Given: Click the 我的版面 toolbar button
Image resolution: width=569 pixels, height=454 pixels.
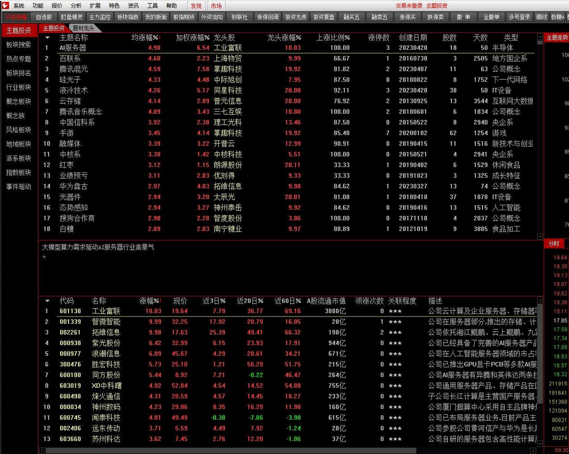Looking at the screenshot, I should [156, 17].
